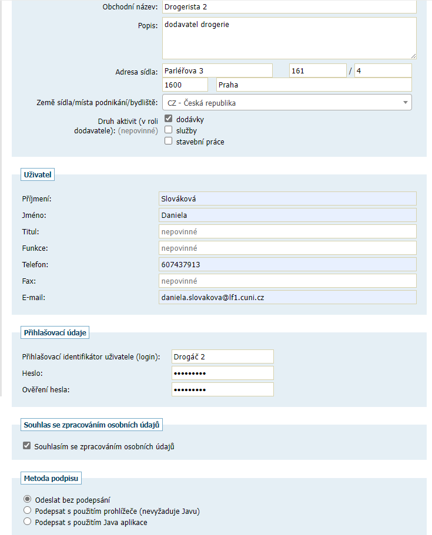Image resolution: width=432 pixels, height=535 pixels.
Task: Toggle consent 'Souhlasím se zpracováním osobních údajů'
Action: 26,446
